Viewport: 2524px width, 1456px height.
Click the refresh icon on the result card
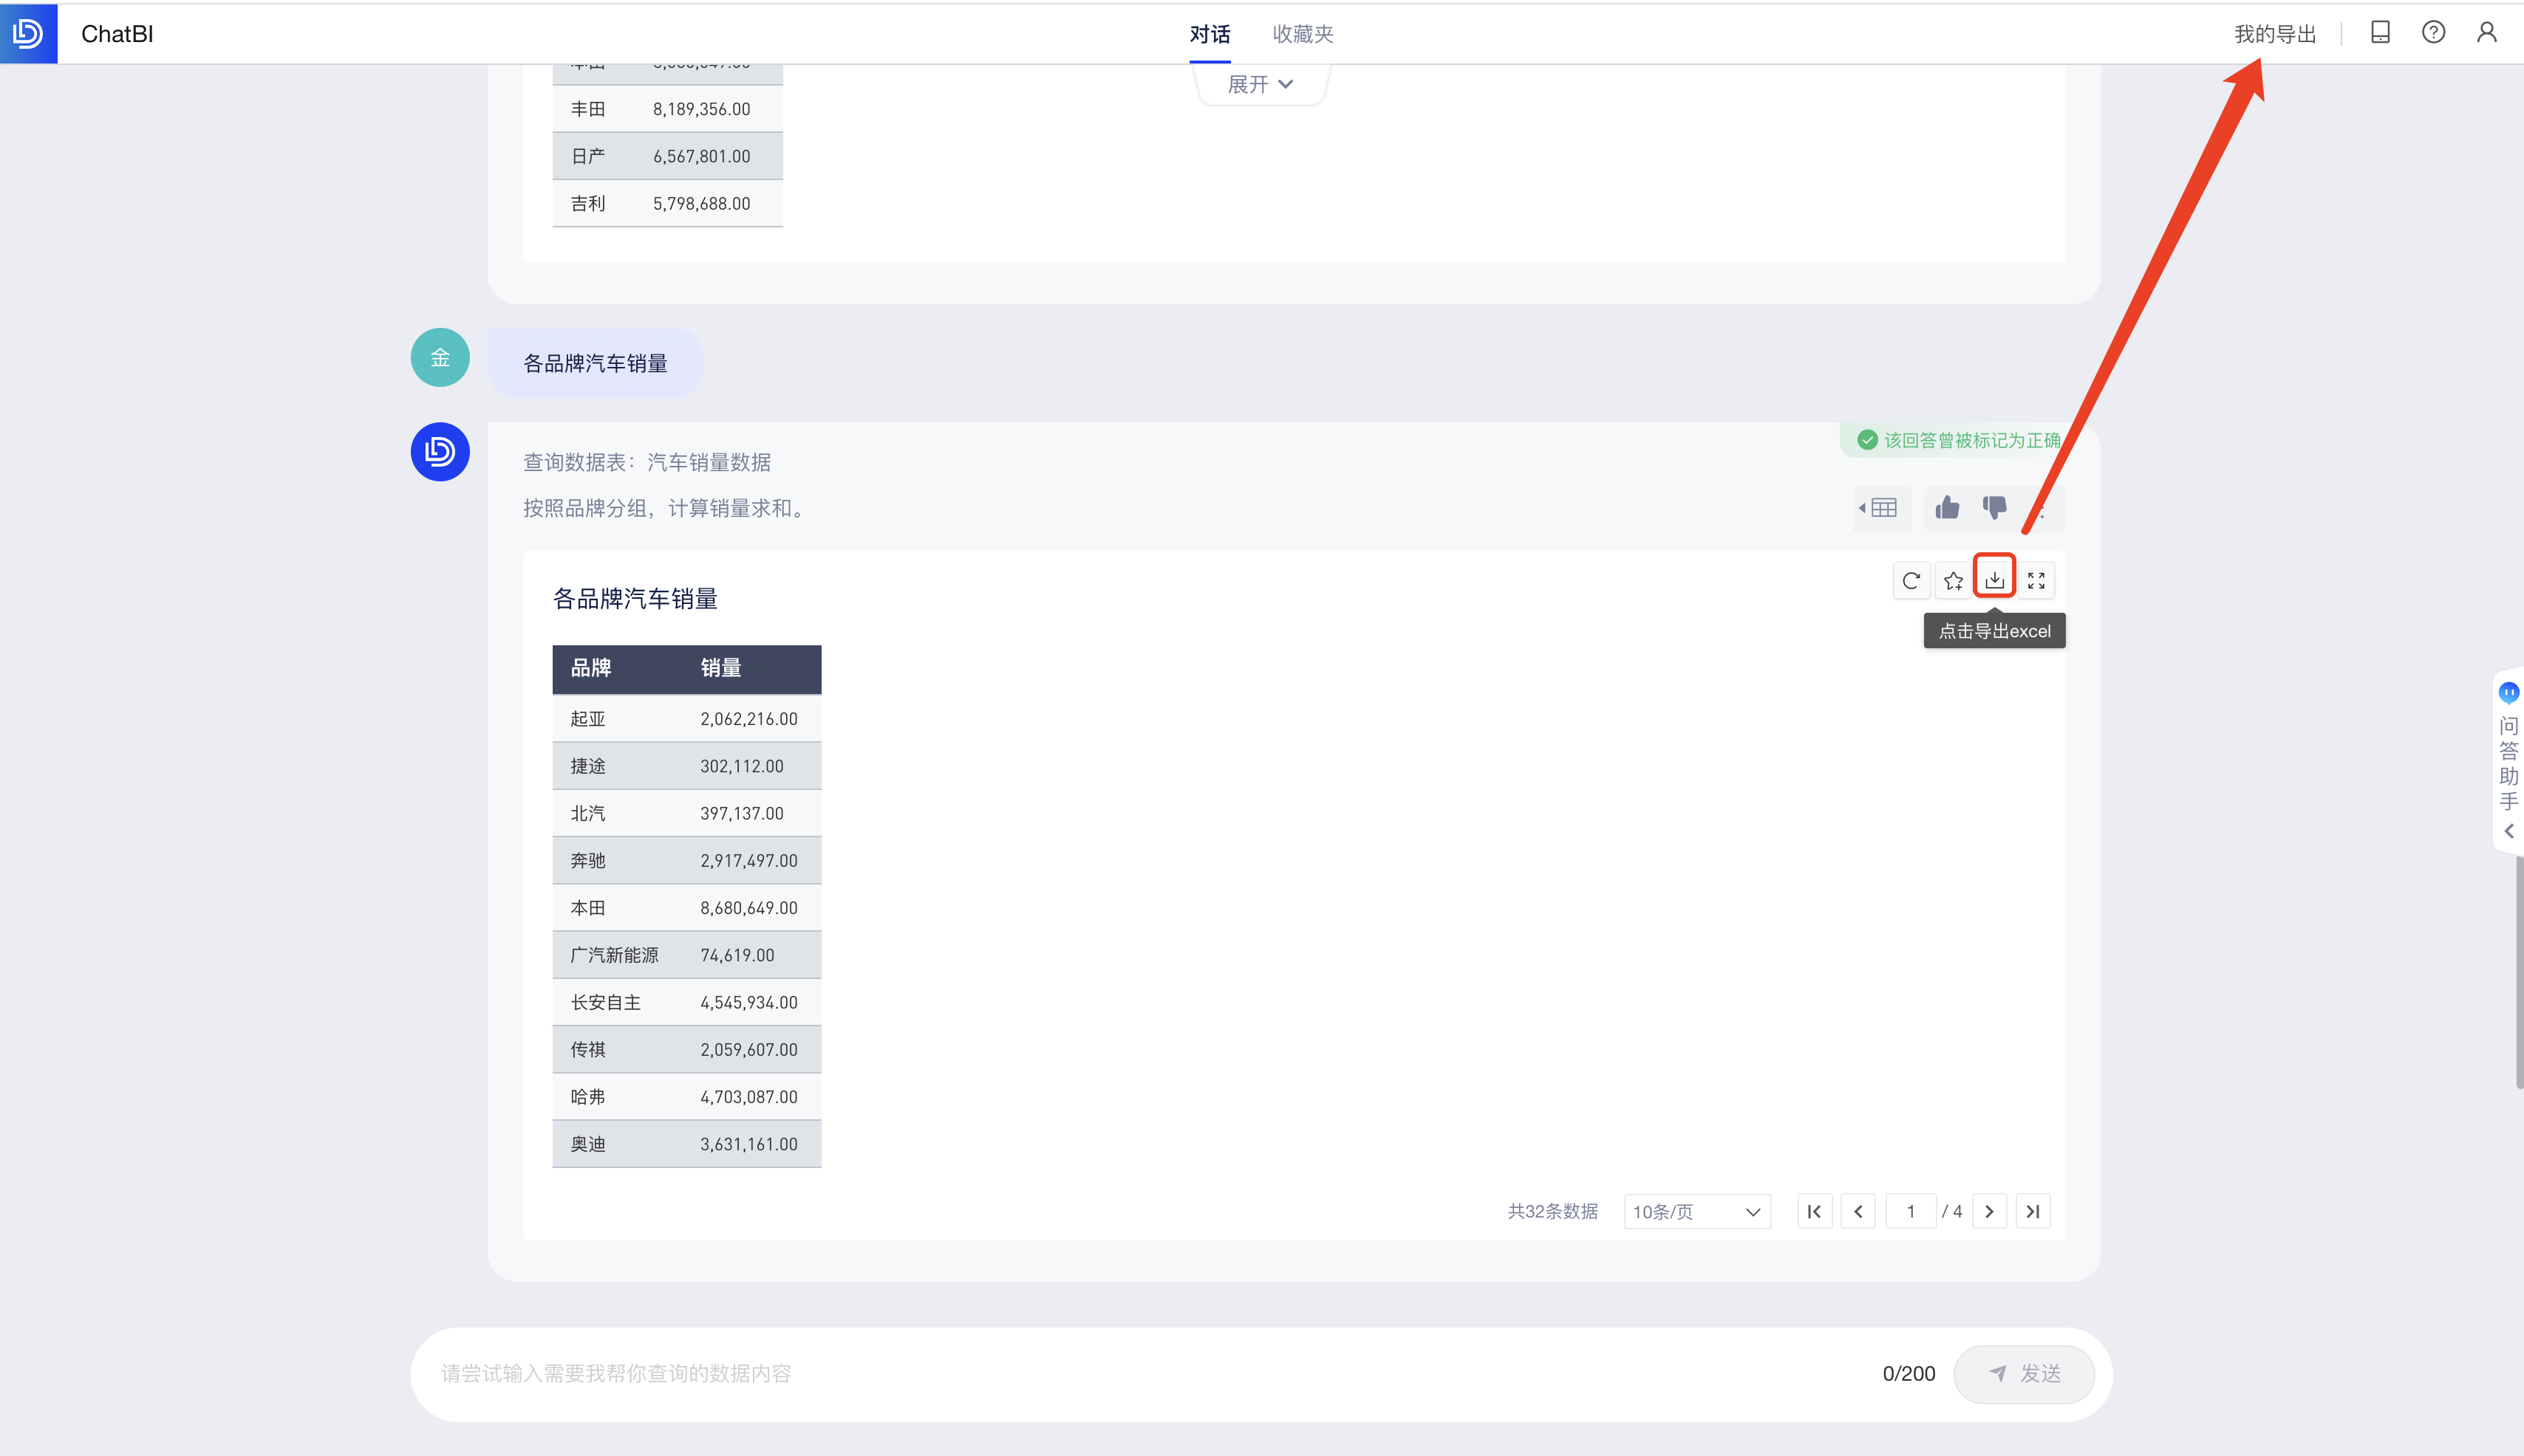(1911, 580)
